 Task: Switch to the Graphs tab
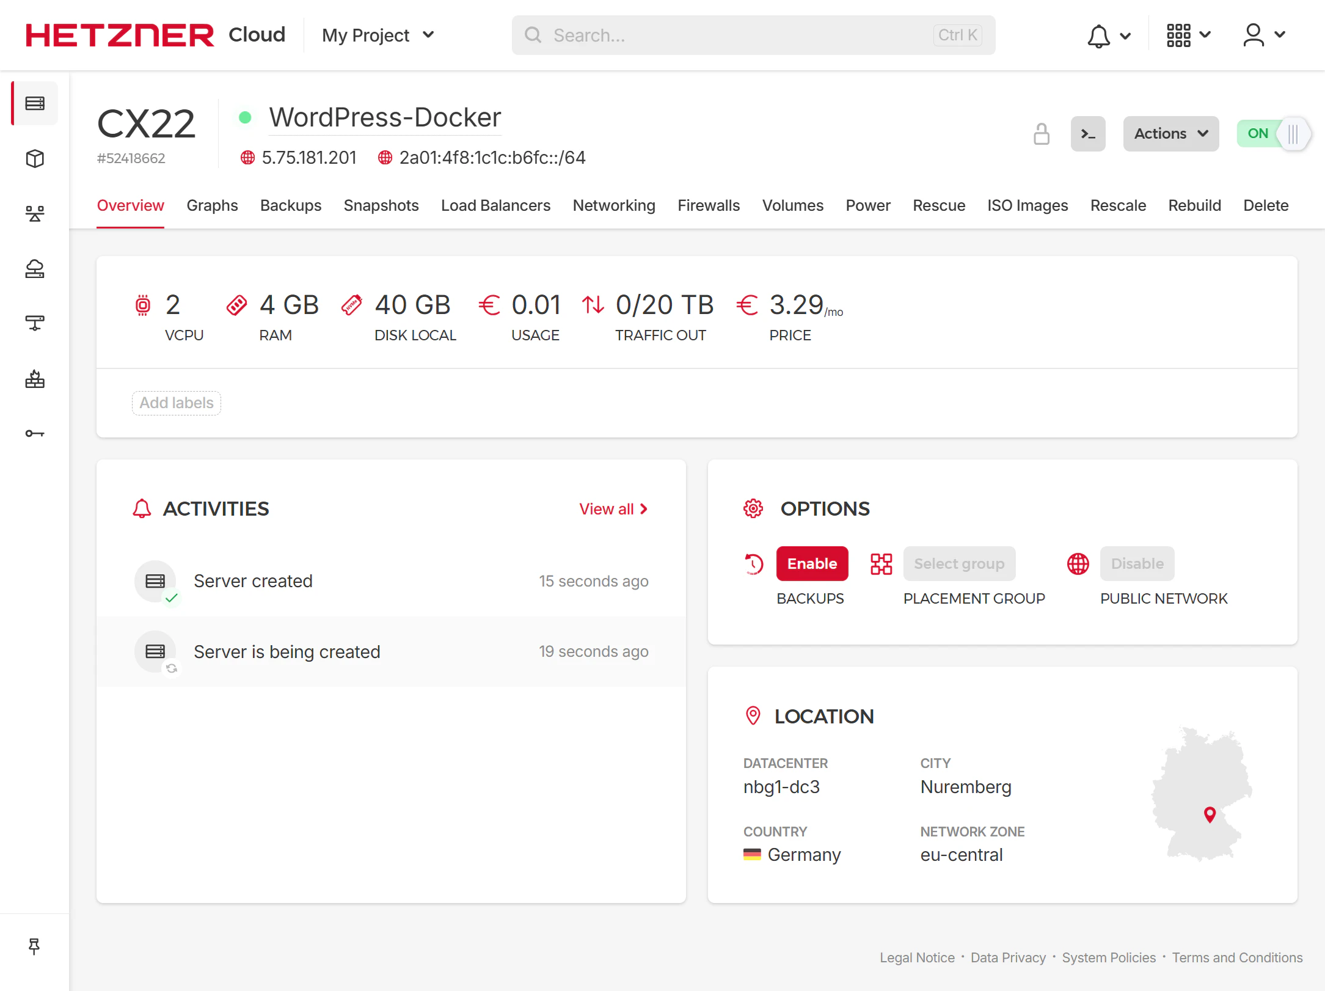click(212, 205)
